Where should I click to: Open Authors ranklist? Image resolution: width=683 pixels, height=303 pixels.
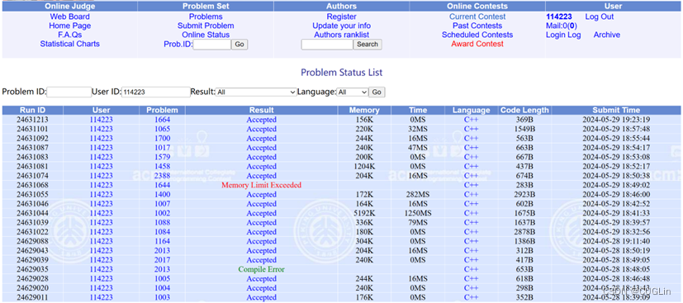[x=342, y=35]
